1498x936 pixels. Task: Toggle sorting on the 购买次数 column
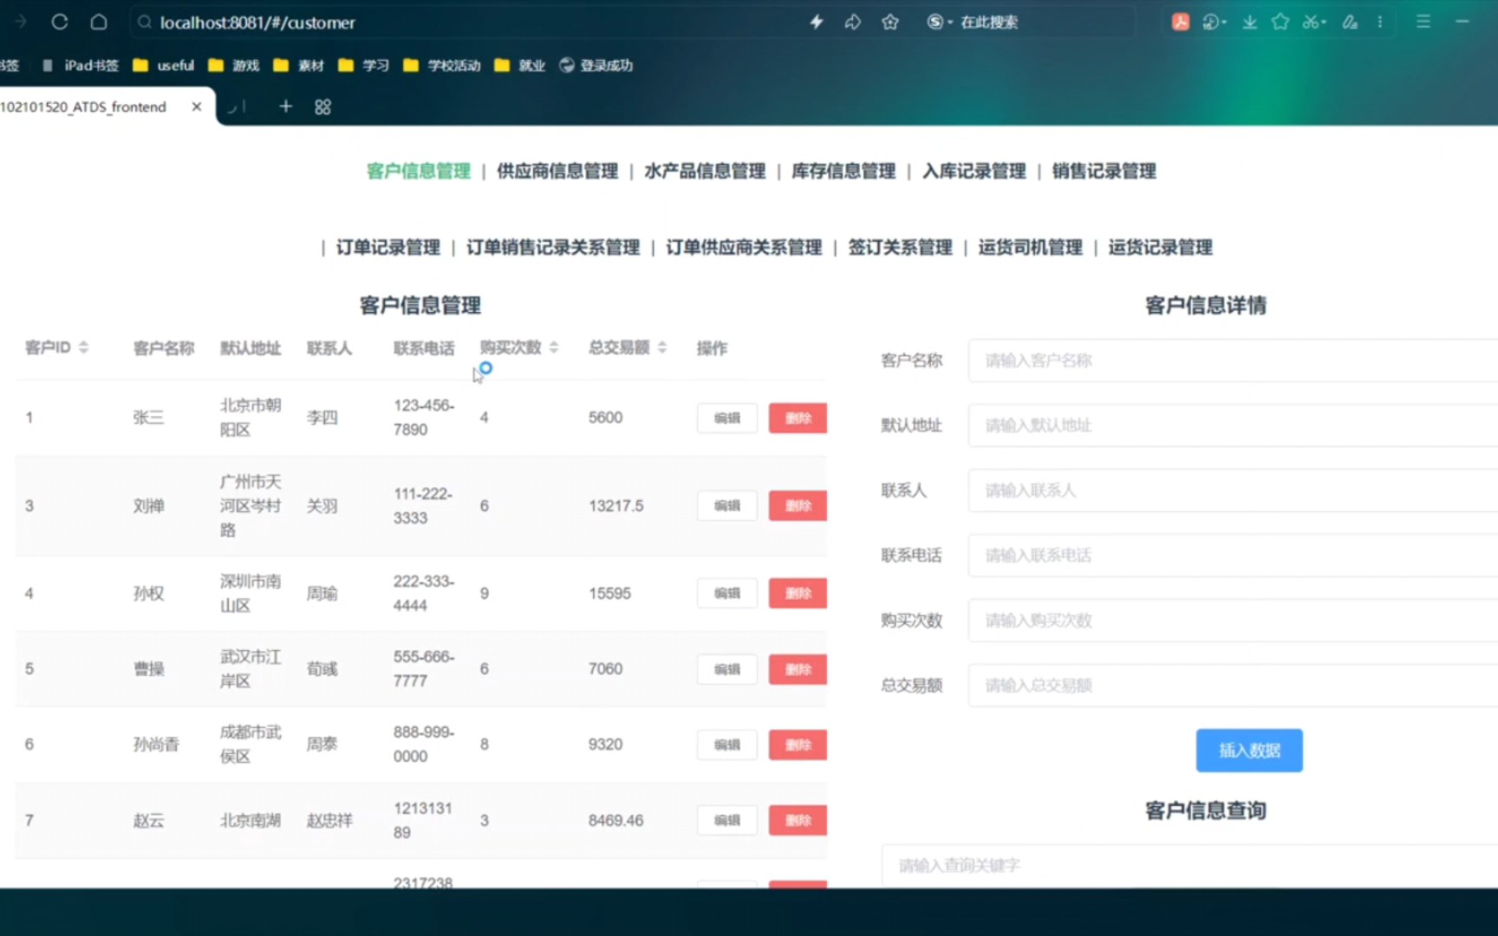(x=553, y=348)
